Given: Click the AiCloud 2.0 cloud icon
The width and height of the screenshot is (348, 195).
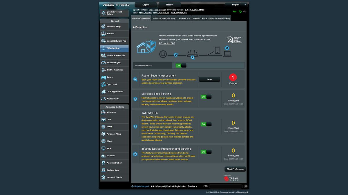Looking at the screenshot, I should tap(104, 99).
